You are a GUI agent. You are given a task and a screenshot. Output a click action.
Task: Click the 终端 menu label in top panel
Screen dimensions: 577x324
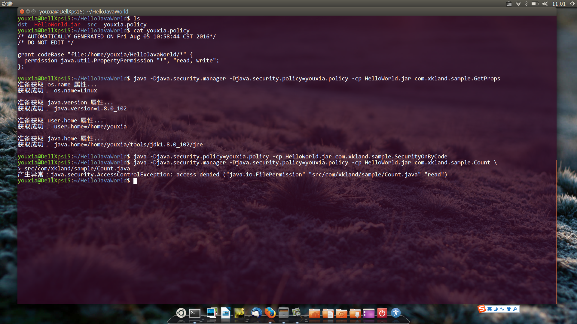click(7, 4)
